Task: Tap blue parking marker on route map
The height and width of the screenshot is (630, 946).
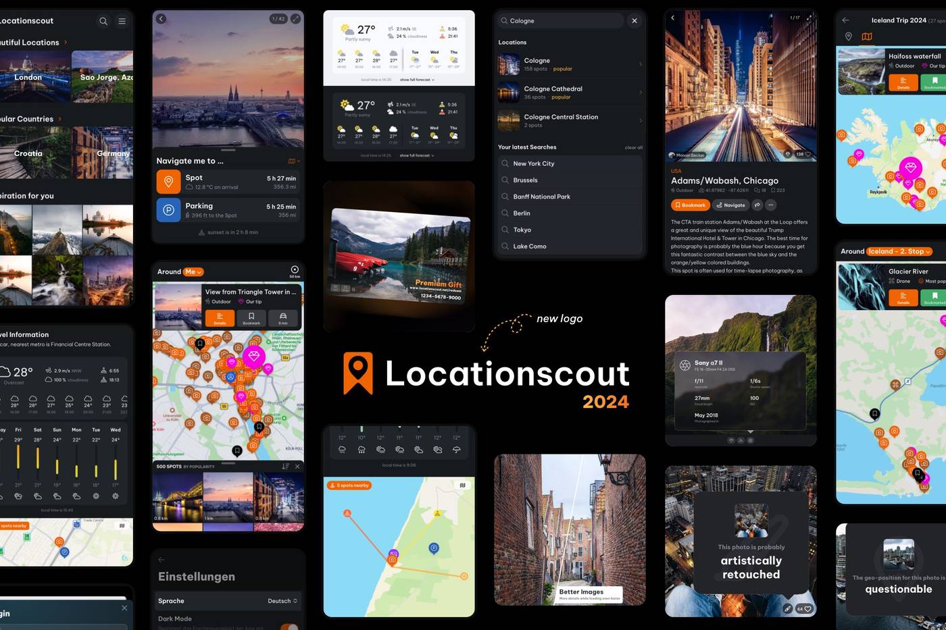Action: (x=434, y=548)
